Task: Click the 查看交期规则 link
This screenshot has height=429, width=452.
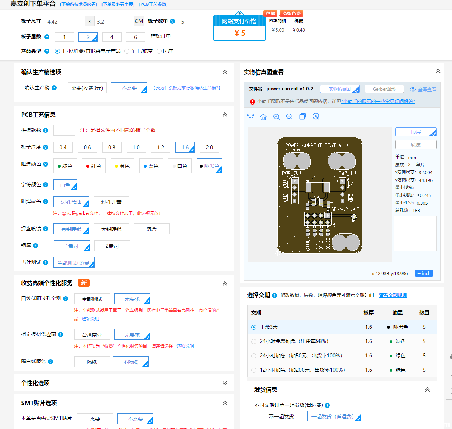Action: [392, 295]
